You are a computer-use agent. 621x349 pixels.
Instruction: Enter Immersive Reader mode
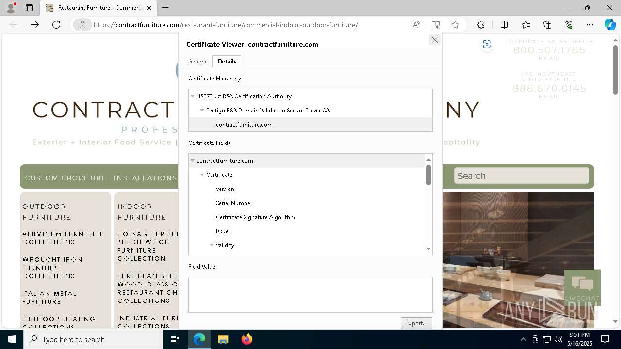[436, 25]
